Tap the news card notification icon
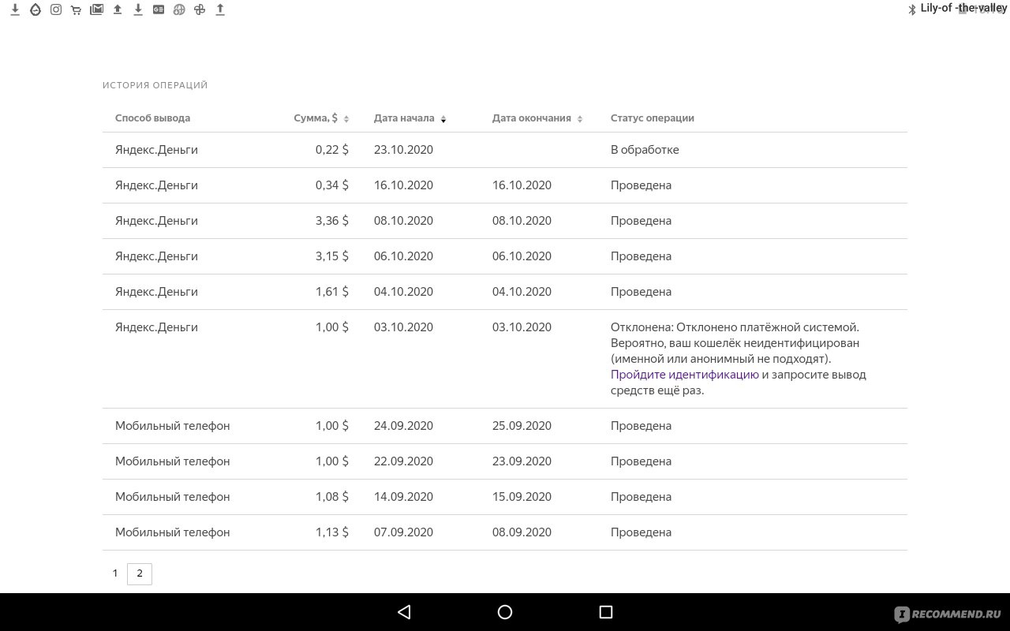The width and height of the screenshot is (1010, 631). [159, 9]
